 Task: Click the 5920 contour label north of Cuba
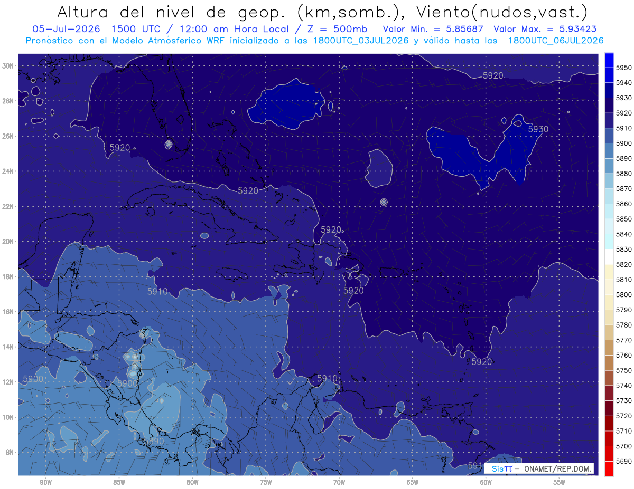click(248, 190)
